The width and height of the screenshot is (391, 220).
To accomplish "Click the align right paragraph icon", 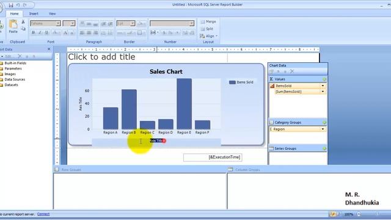I will 95,32.
